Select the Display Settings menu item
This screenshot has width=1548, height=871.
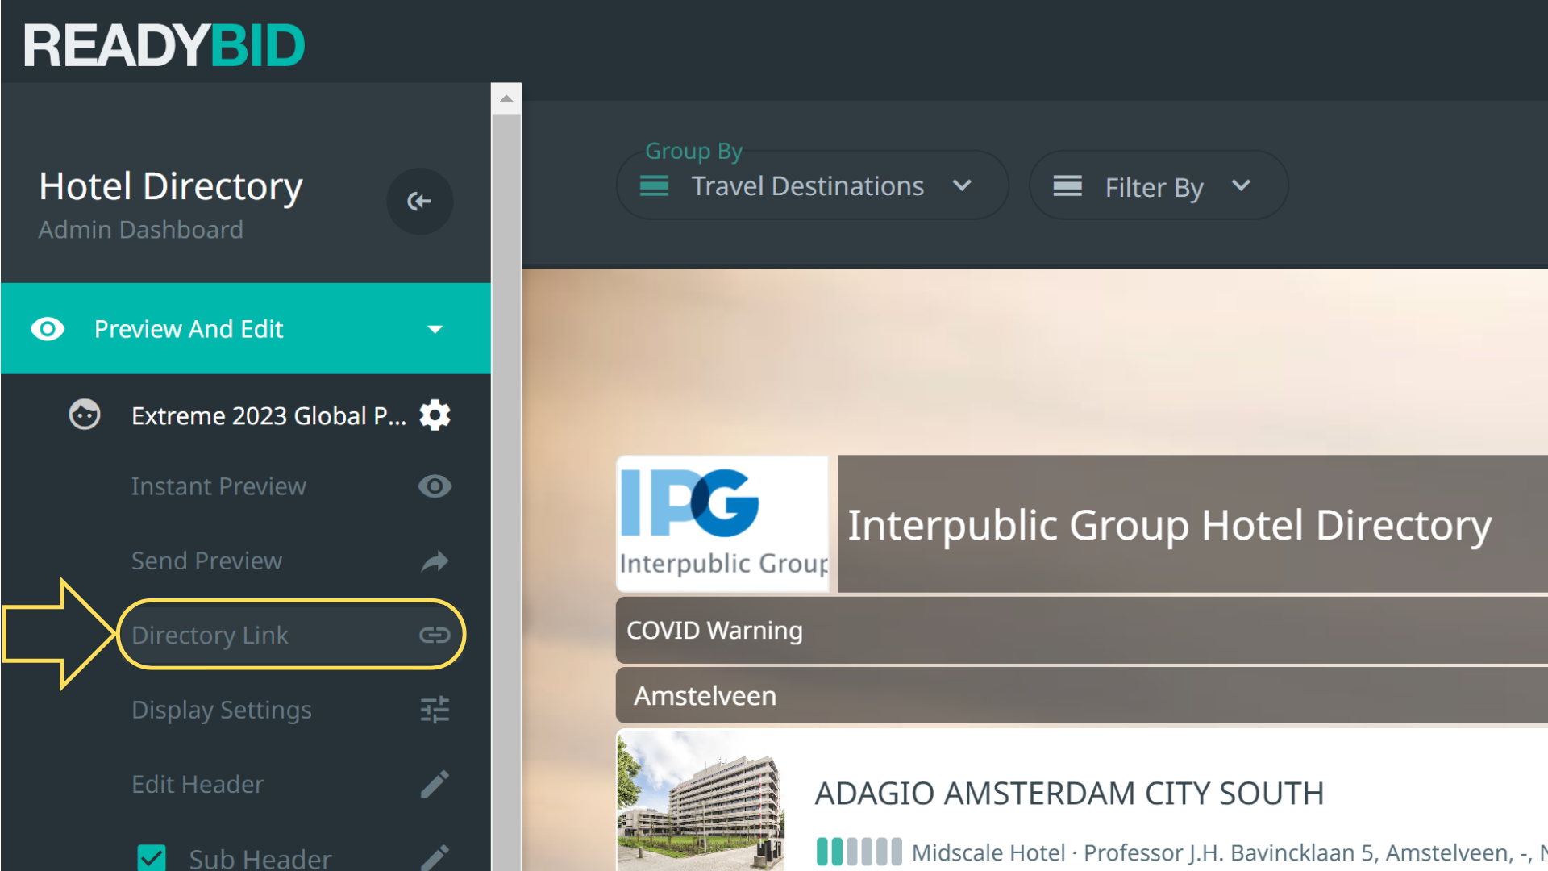coord(222,710)
